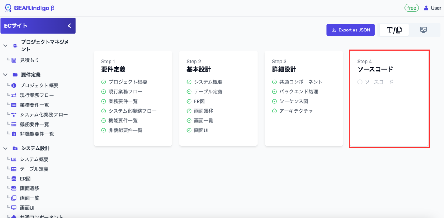
Task: Click the 詳細設計 heading in Step 3 card
Action: [x=284, y=69]
